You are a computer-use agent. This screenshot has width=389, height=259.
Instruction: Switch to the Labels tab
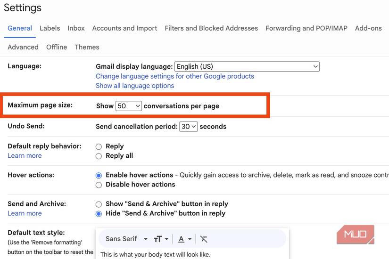point(50,28)
